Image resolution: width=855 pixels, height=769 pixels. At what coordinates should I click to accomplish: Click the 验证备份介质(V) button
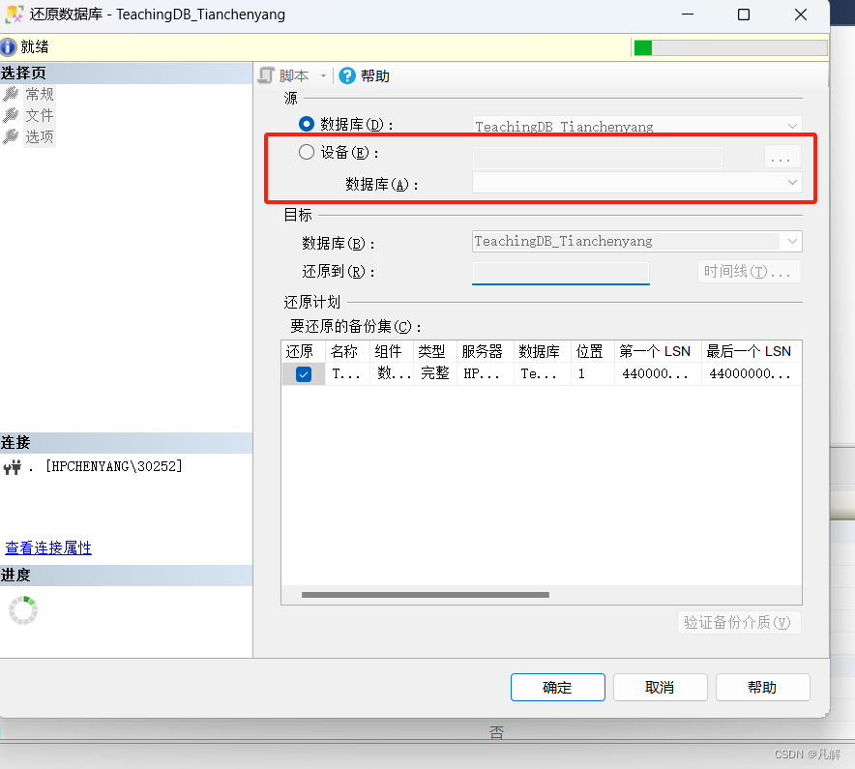point(739,622)
